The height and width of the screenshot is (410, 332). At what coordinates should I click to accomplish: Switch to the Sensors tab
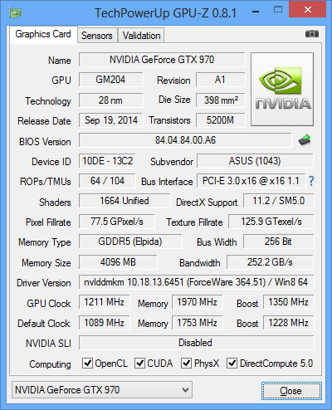pyautogui.click(x=97, y=36)
